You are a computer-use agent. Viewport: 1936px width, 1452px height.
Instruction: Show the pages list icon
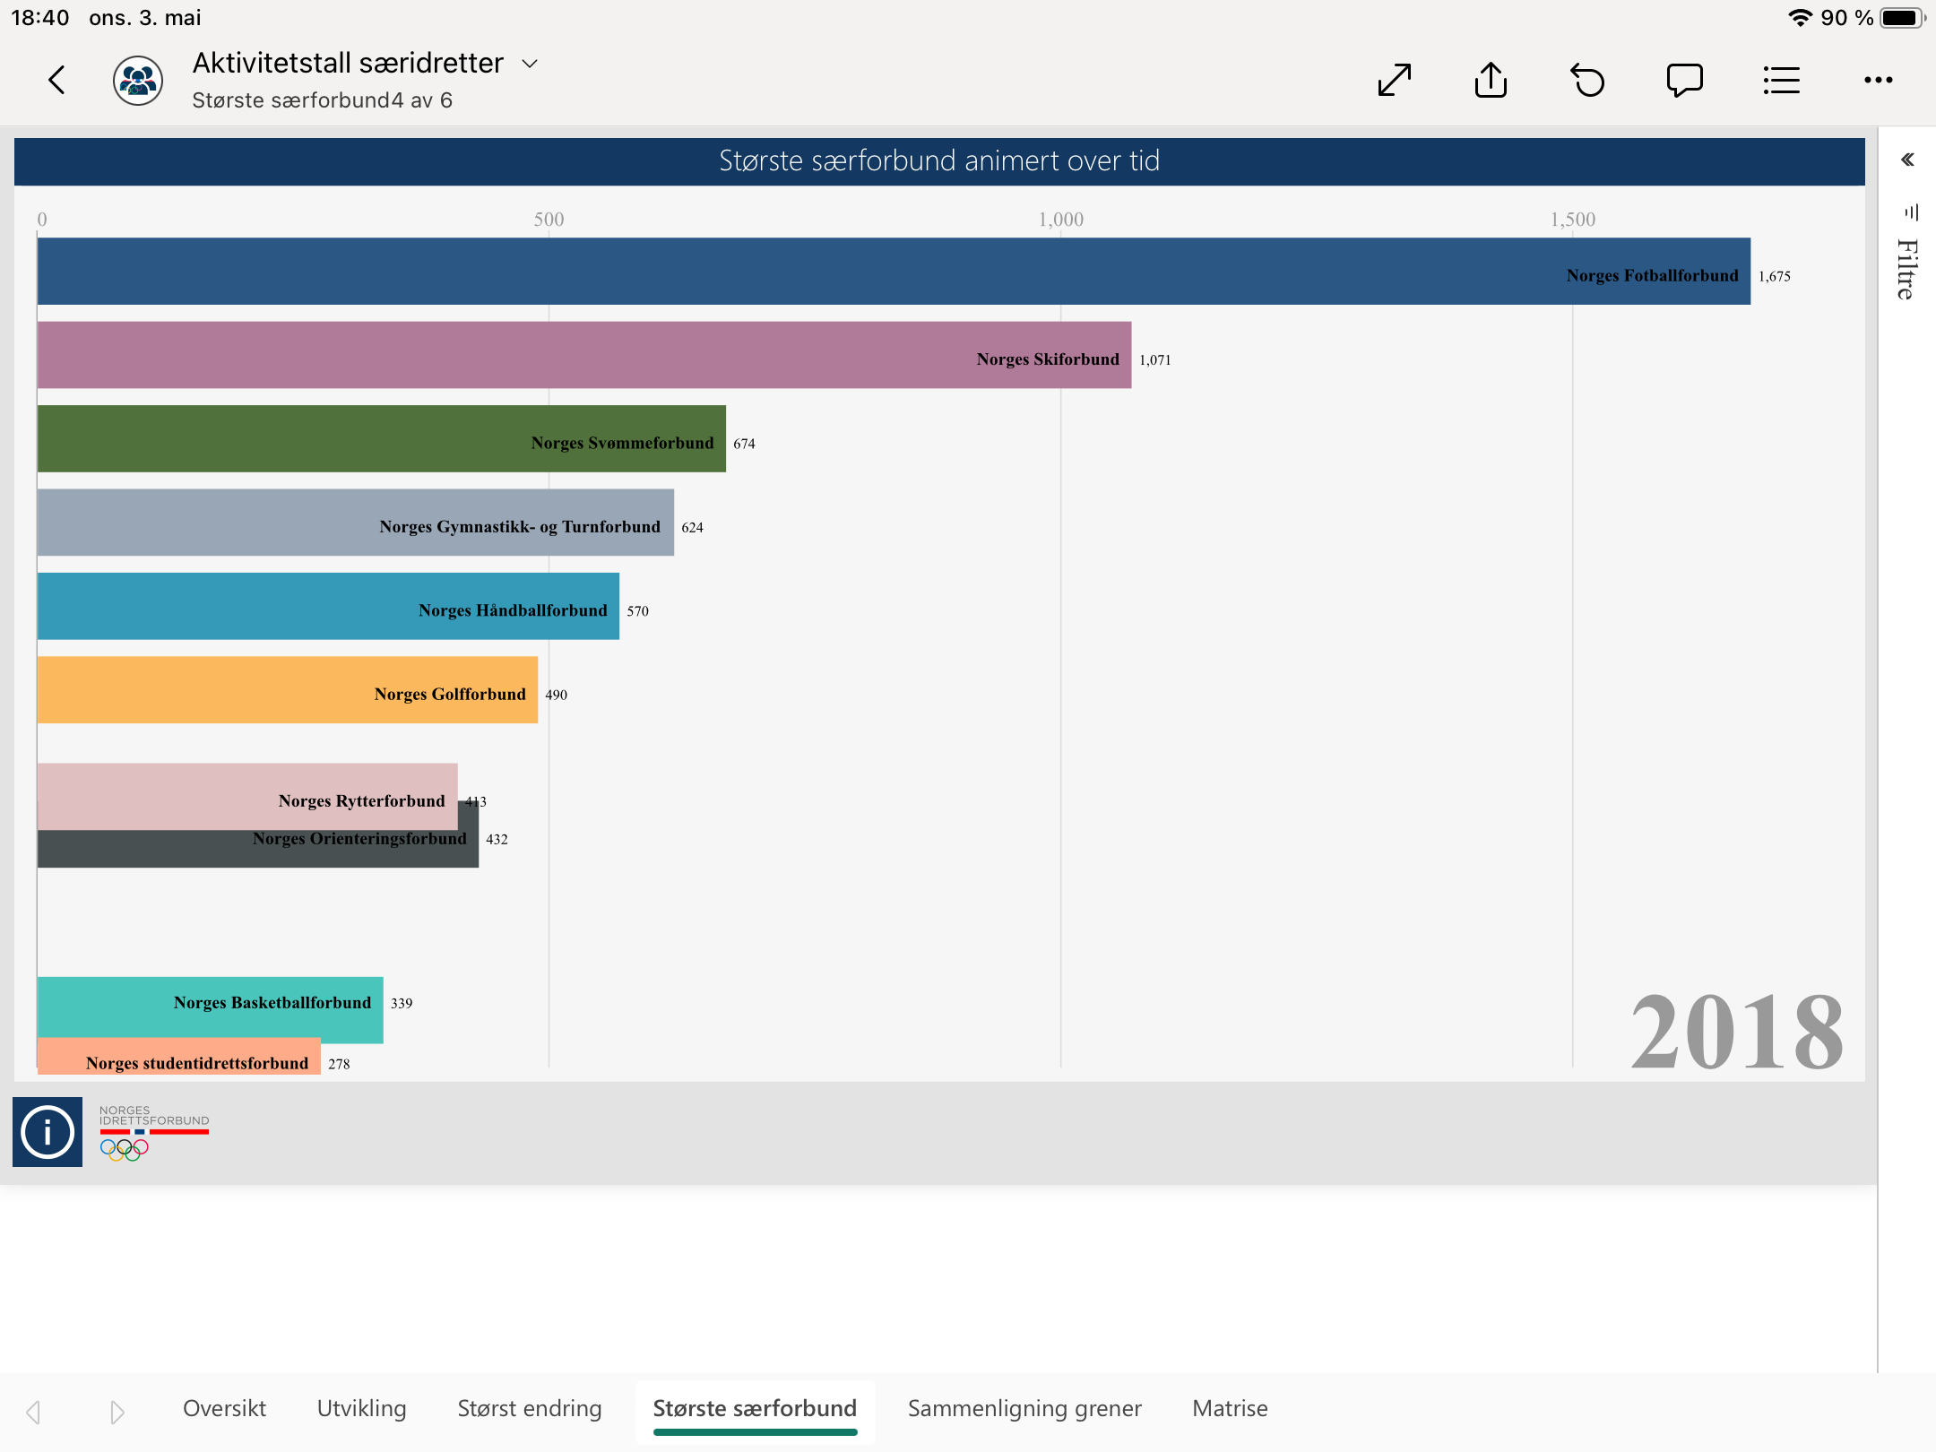1781,80
